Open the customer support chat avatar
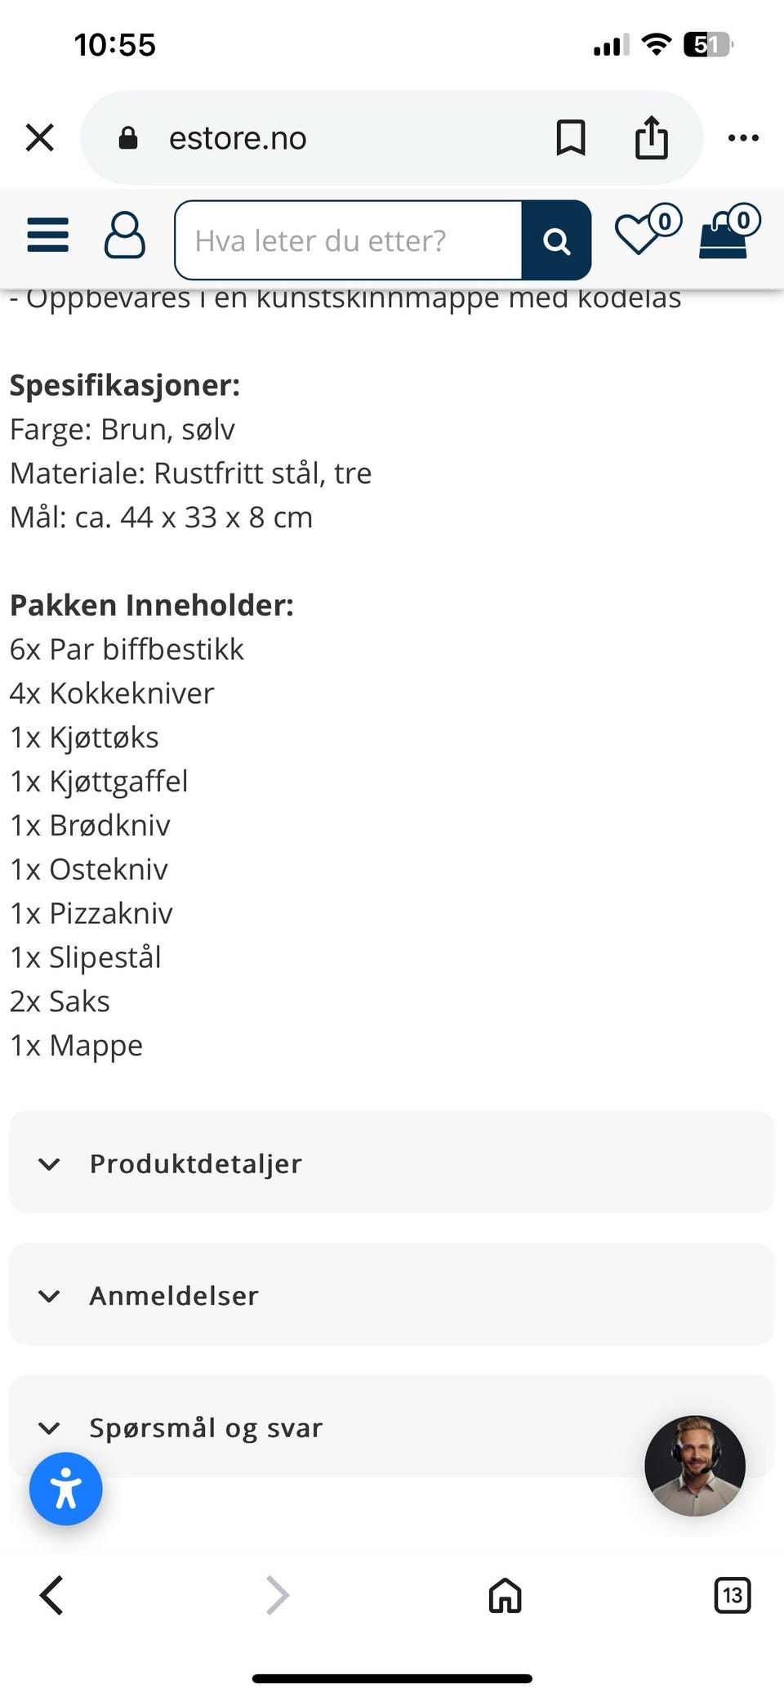Image resolution: width=784 pixels, height=1698 pixels. point(695,1466)
